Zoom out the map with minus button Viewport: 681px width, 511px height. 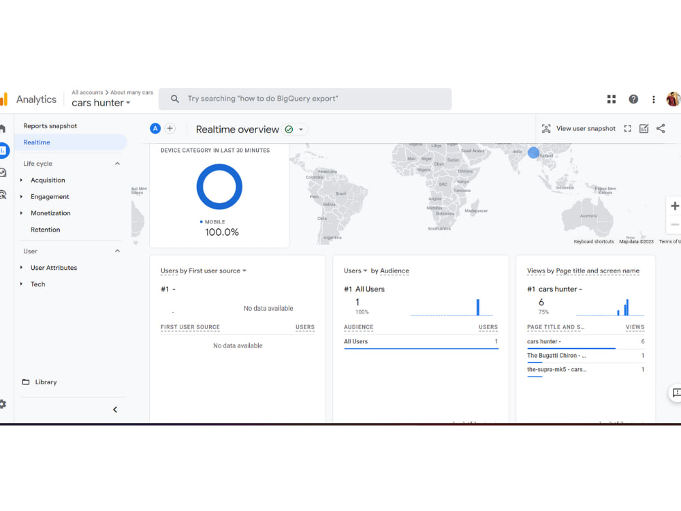click(674, 224)
